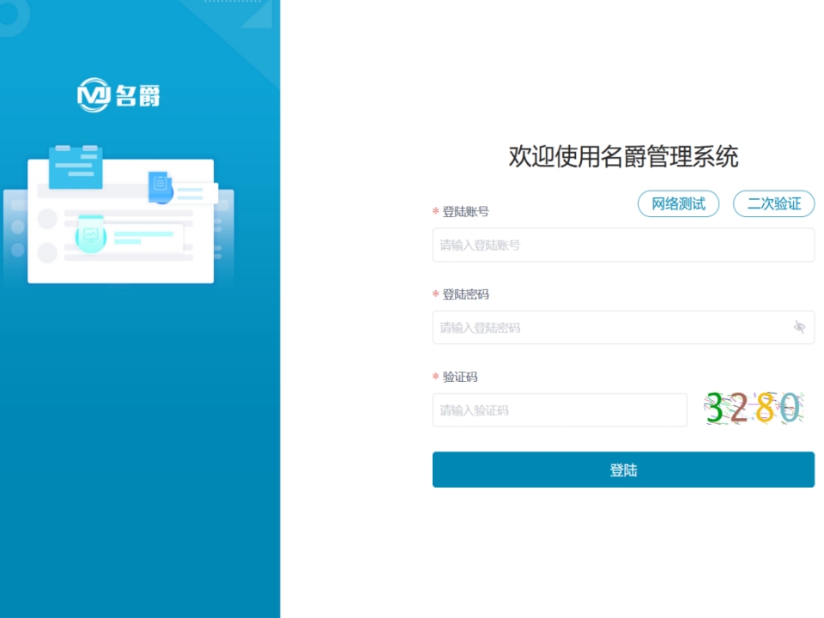
Task: Focus the 登陆账号 input field
Action: click(x=623, y=245)
